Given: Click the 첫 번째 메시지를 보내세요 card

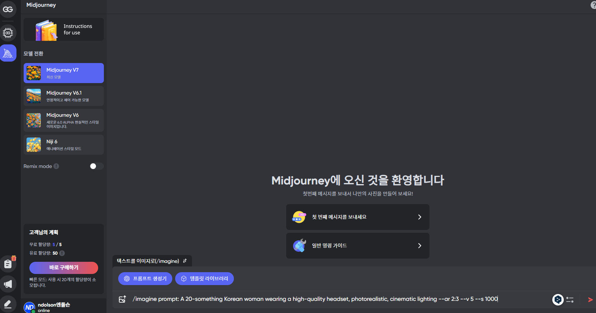Looking at the screenshot, I should (358, 217).
